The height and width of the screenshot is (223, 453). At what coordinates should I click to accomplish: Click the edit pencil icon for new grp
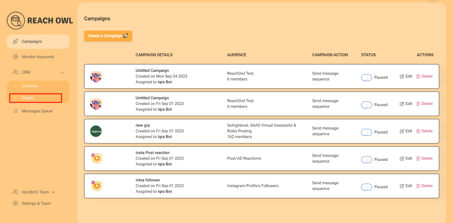click(402, 131)
